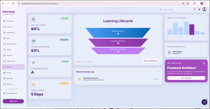Select the analytics sidebar item
This screenshot has width=210, height=109.
pos(13,67)
